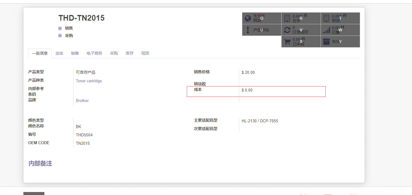Click the 销售价格 value $ 20.00
Viewport: 412px width, 195px height.
(248, 72)
